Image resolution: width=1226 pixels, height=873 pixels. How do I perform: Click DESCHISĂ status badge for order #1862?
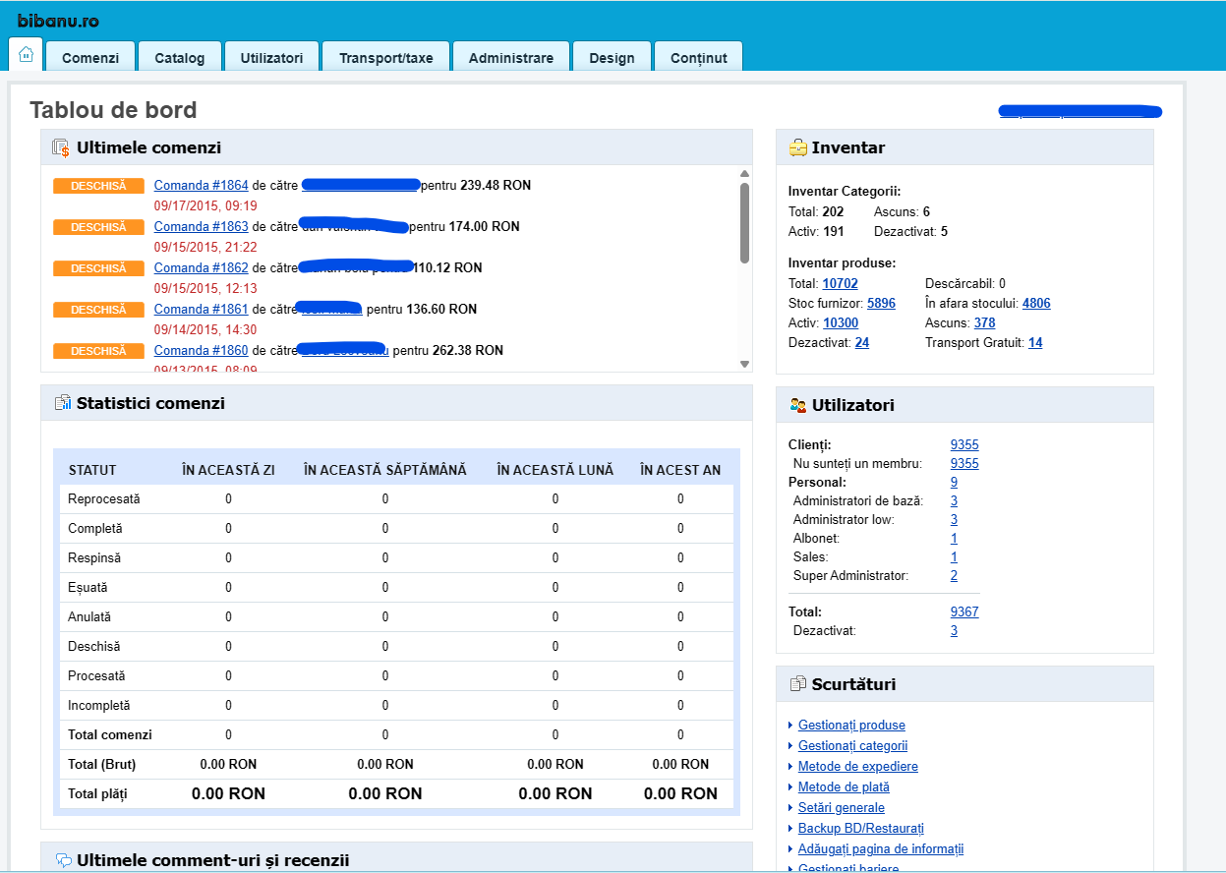[98, 268]
